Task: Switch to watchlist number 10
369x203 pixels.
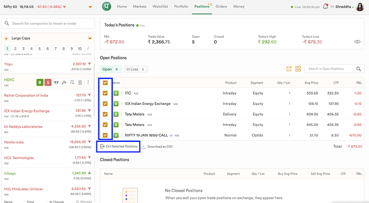Action: point(80,49)
